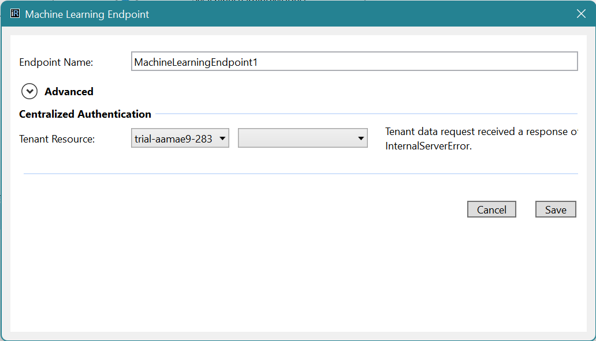Expand the blank authentication dropdown
Viewport: 596px width, 341px height.
[x=302, y=138]
